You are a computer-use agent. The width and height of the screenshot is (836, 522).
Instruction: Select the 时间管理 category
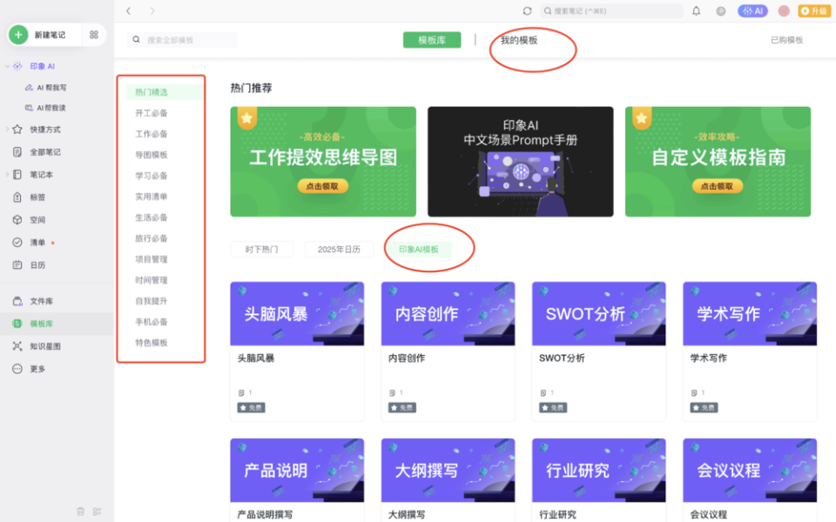tap(152, 279)
